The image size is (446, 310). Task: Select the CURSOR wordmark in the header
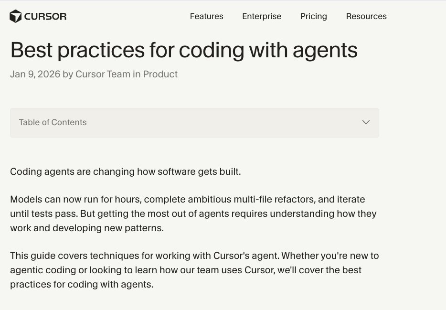[47, 16]
